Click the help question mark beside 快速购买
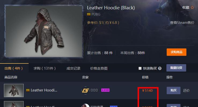Screen dimensions: 198x107 pos(160,68)
